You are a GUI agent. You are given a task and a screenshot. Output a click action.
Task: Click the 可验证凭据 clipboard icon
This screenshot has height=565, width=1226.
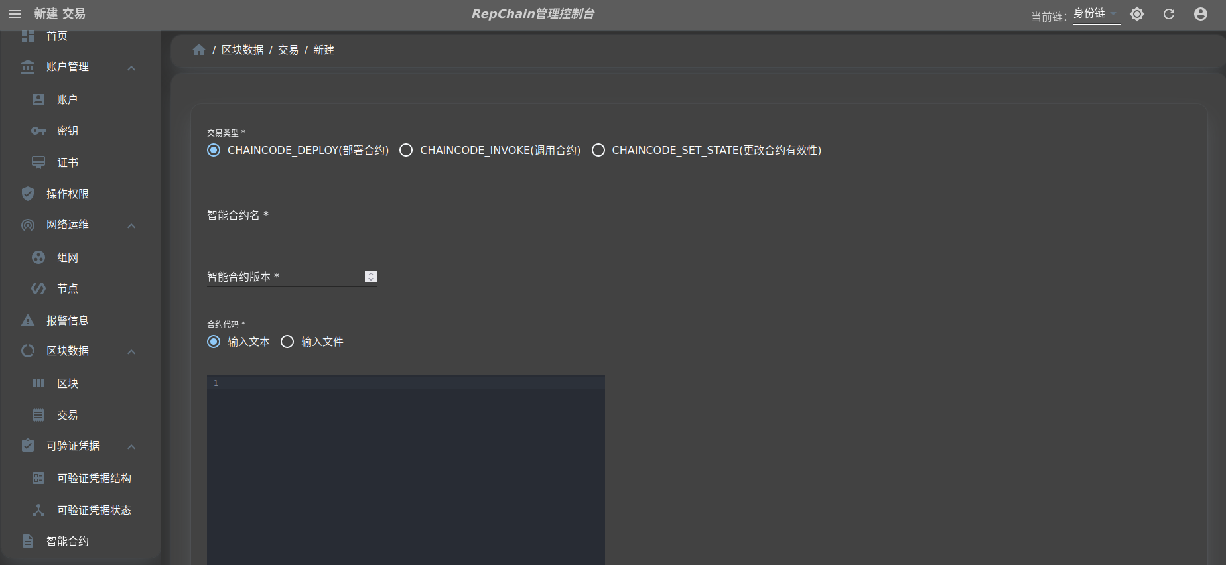pos(28,446)
